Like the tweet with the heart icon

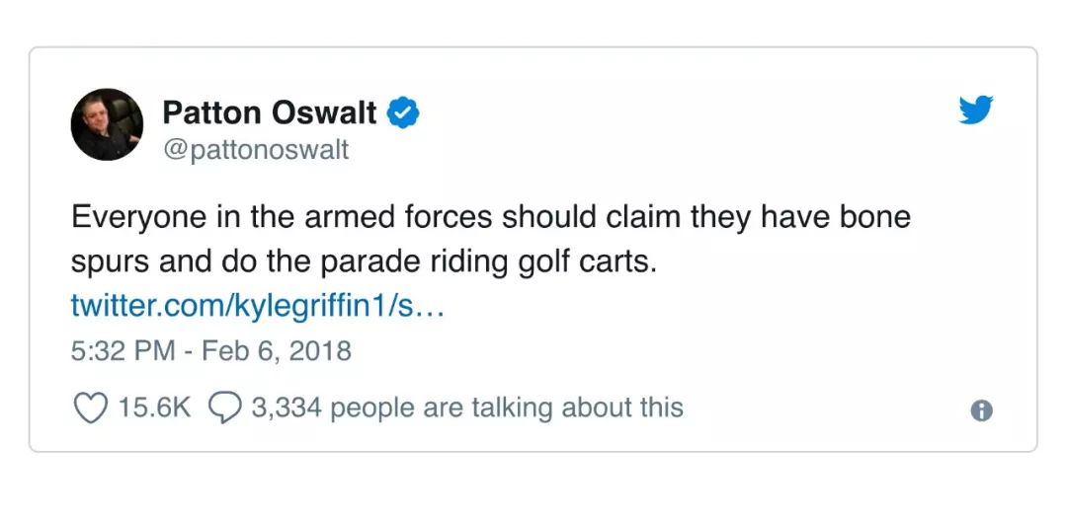(91, 408)
